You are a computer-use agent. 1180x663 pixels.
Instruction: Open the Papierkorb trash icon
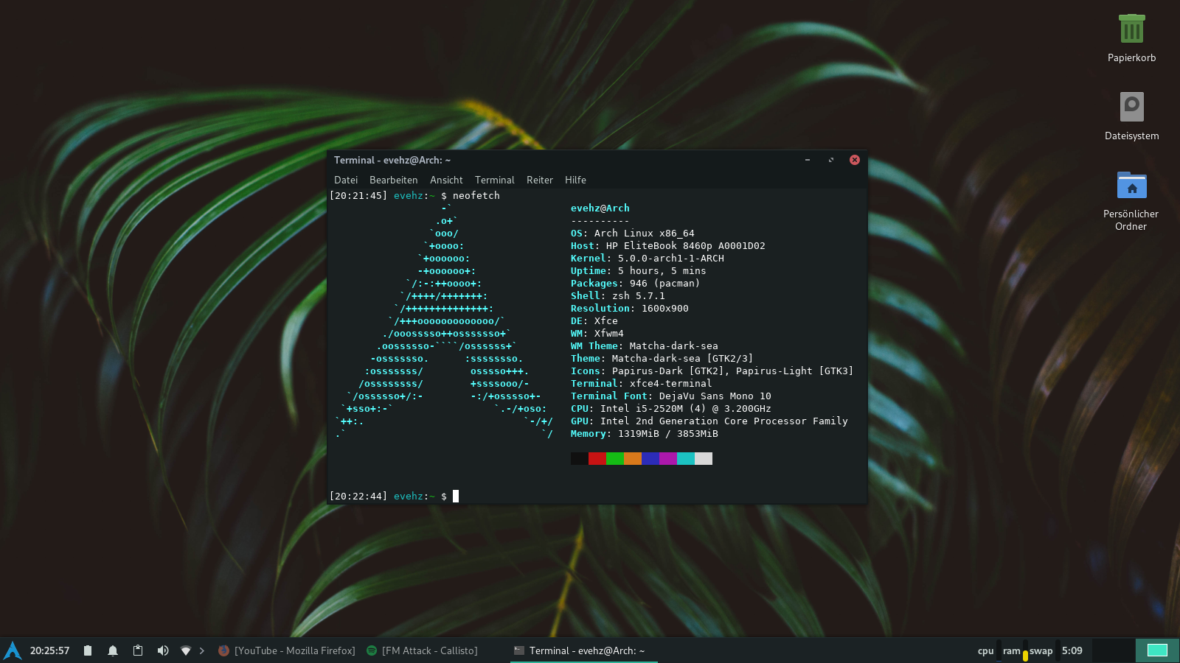pyautogui.click(x=1131, y=29)
